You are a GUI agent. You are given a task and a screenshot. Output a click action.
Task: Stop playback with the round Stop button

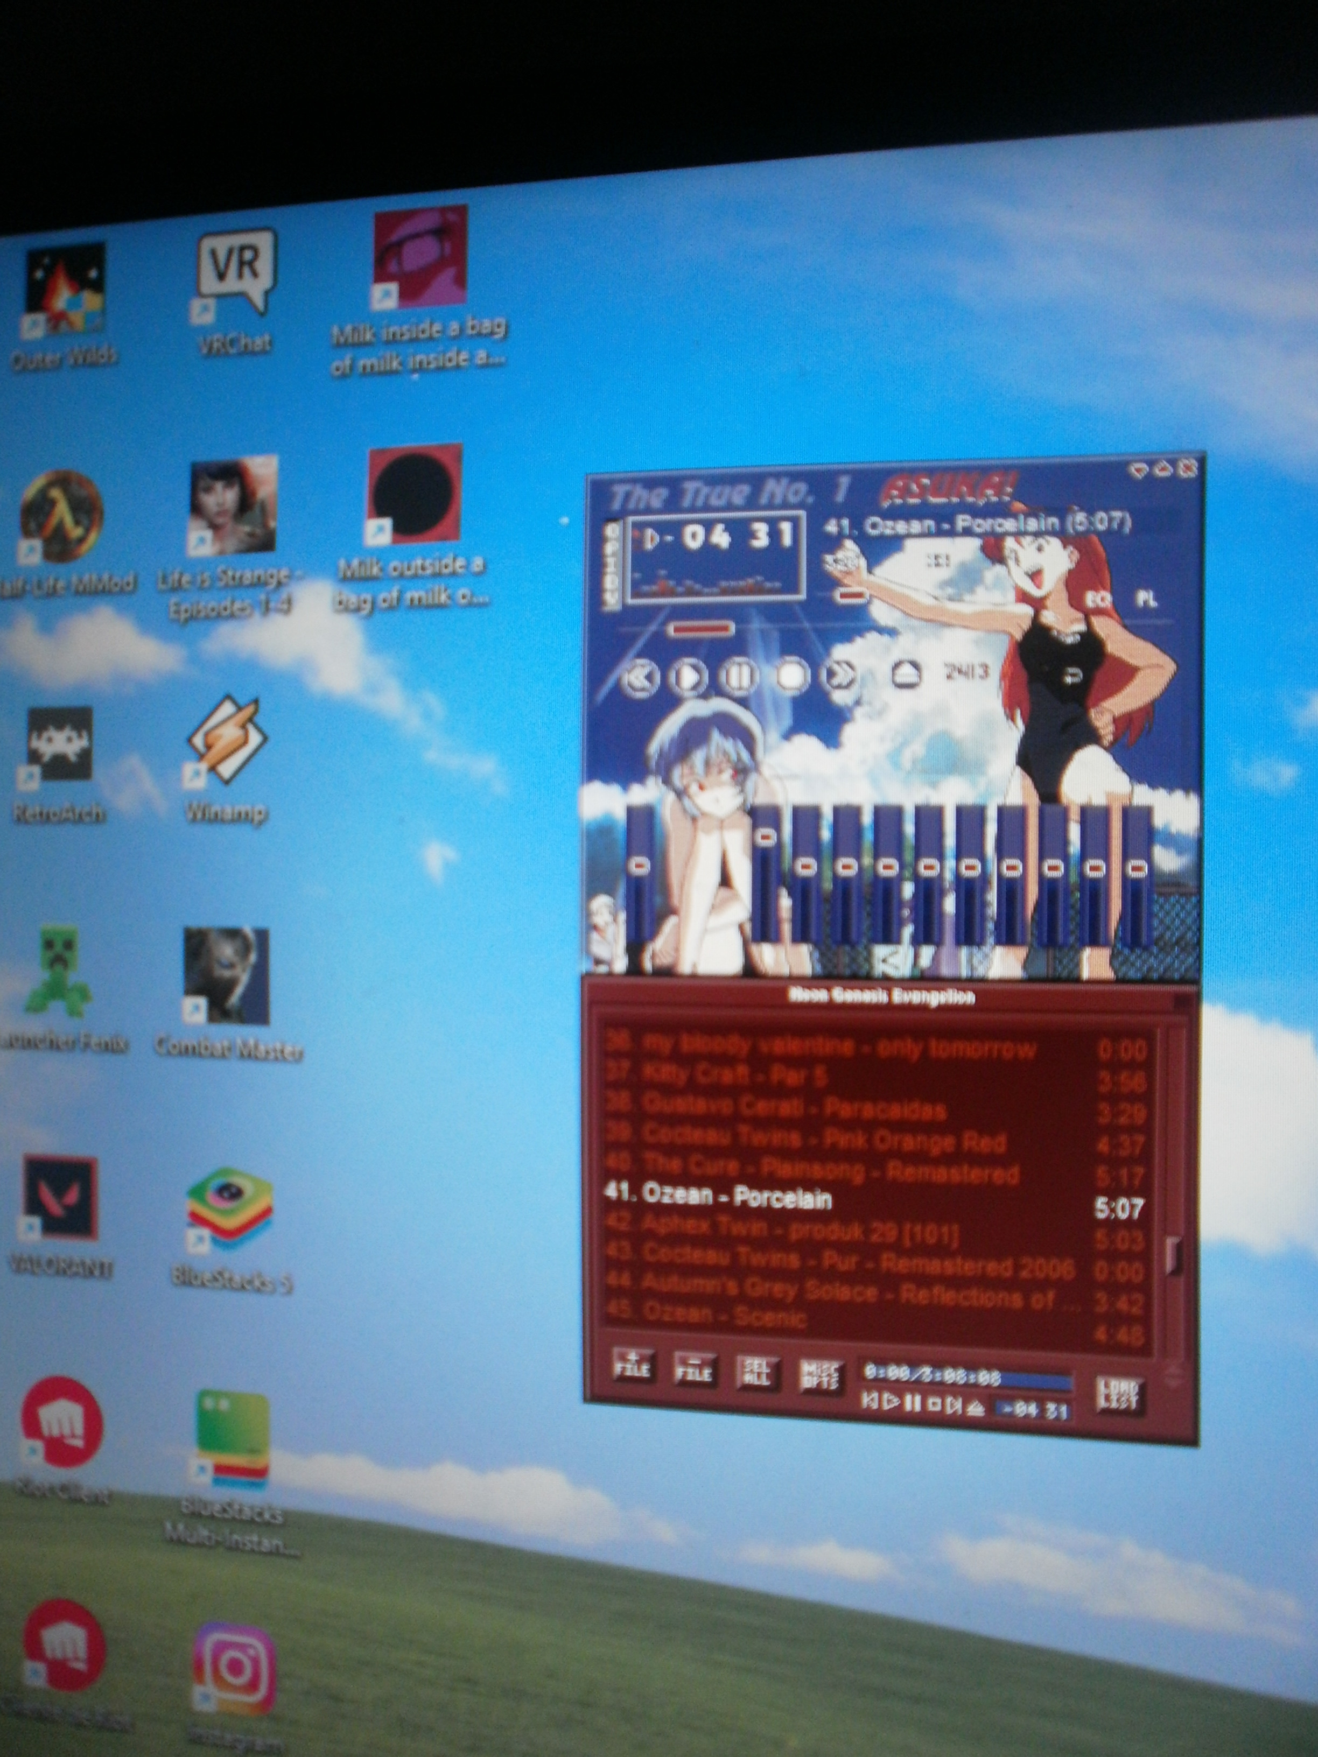point(791,676)
